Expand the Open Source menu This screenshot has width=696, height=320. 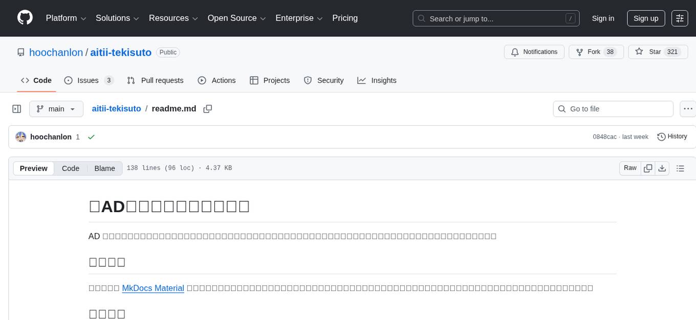[x=236, y=18]
